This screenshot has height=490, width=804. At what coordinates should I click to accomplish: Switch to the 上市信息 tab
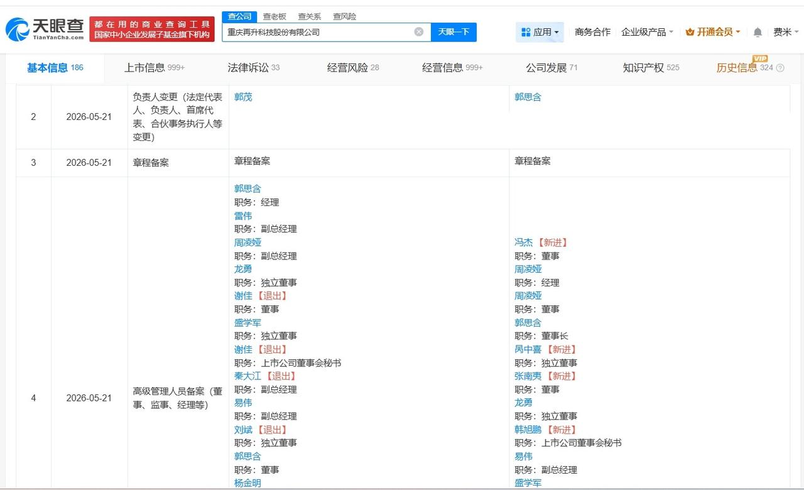pyautogui.click(x=155, y=68)
